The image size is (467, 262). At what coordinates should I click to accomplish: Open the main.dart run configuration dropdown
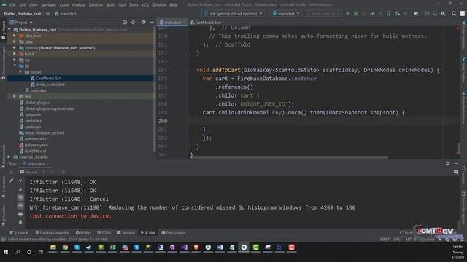(x=285, y=14)
